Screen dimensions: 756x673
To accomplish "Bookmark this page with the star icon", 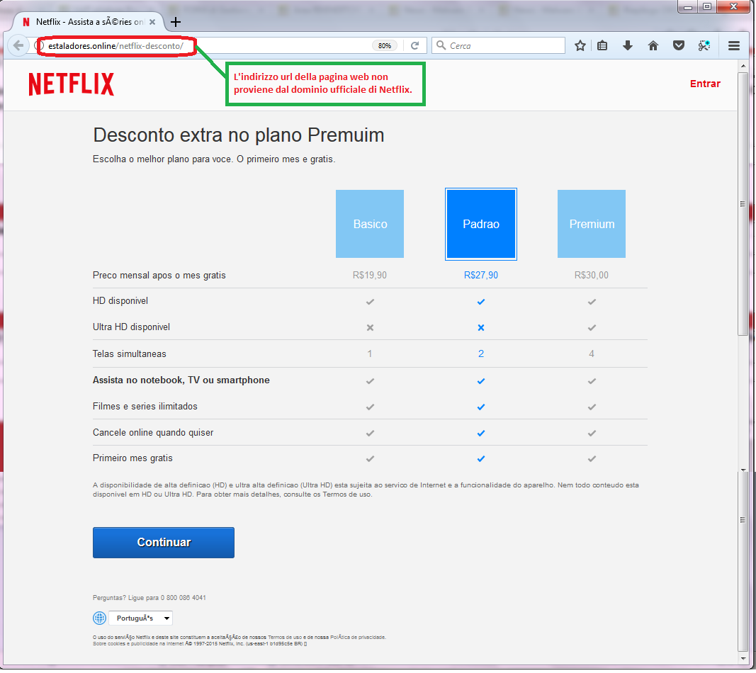I will coord(580,46).
